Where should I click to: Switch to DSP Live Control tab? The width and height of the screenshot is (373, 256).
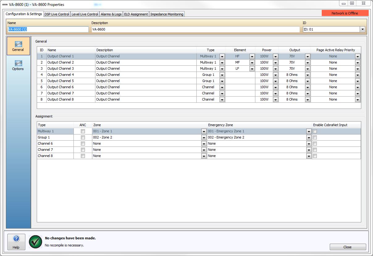click(57, 14)
